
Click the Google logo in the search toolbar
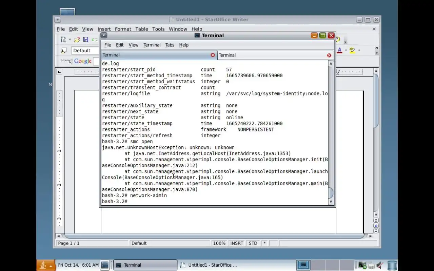tap(83, 61)
